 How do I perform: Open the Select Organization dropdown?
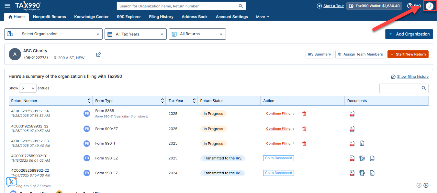tap(53, 34)
